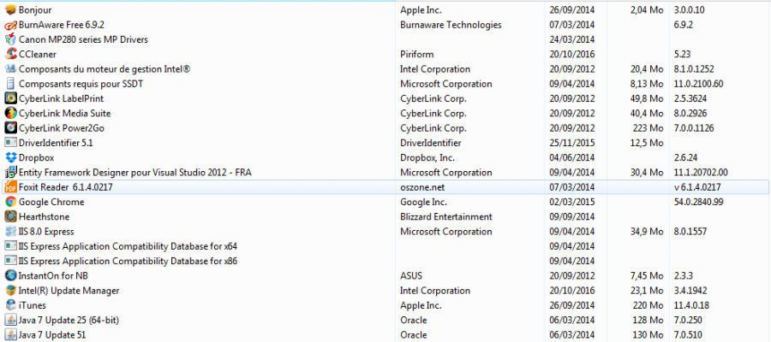Click the Composants requis pour SSDT icon
The width and height of the screenshot is (771, 342).
click(x=9, y=84)
